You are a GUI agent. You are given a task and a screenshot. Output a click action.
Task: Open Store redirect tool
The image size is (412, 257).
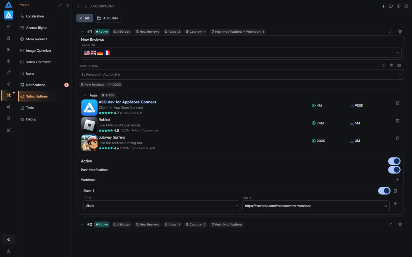click(44, 39)
